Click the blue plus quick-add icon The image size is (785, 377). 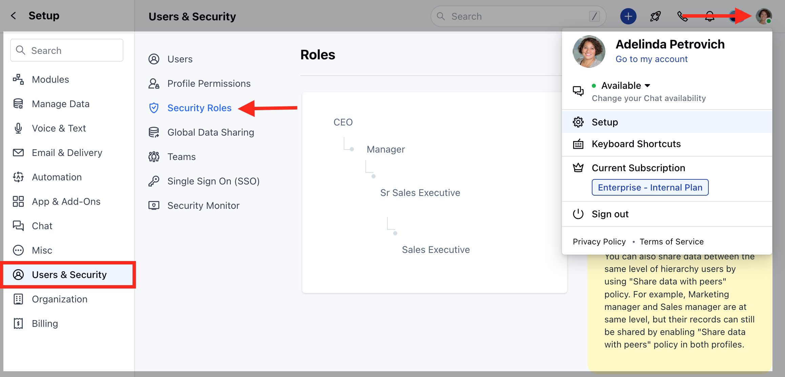pos(628,16)
